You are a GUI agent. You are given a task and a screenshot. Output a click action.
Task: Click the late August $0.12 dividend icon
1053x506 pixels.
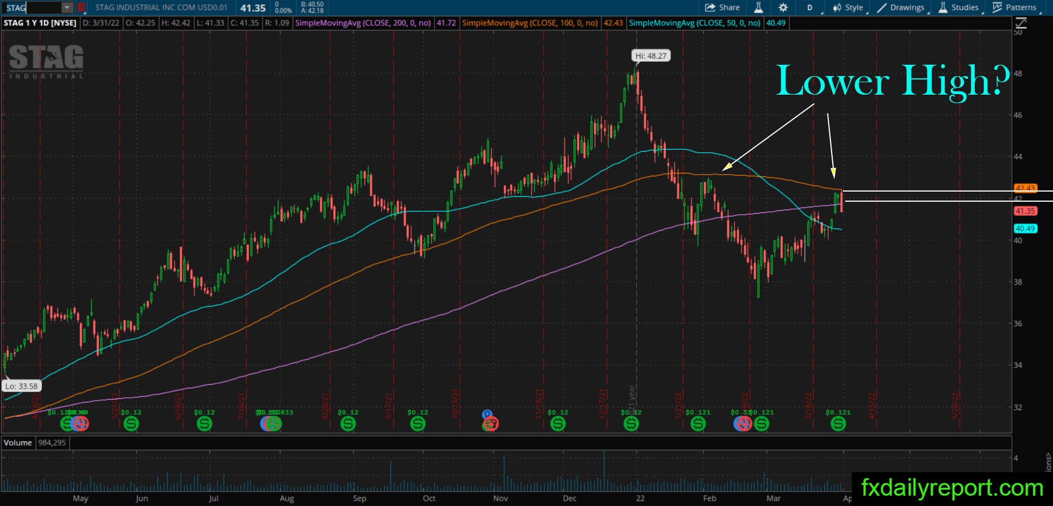pos(348,423)
